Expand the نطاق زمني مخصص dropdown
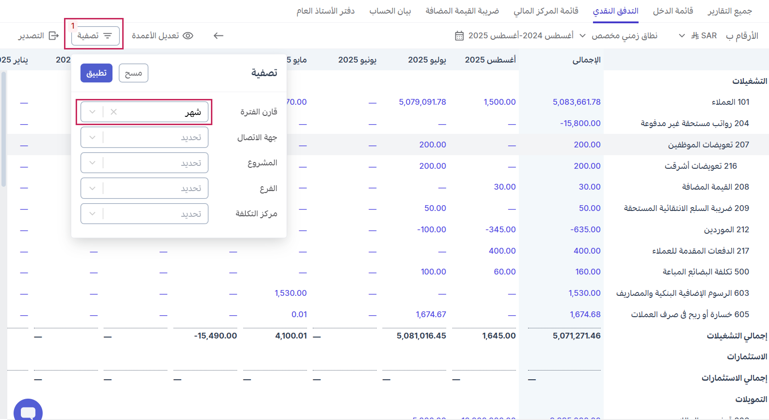 tap(582, 36)
